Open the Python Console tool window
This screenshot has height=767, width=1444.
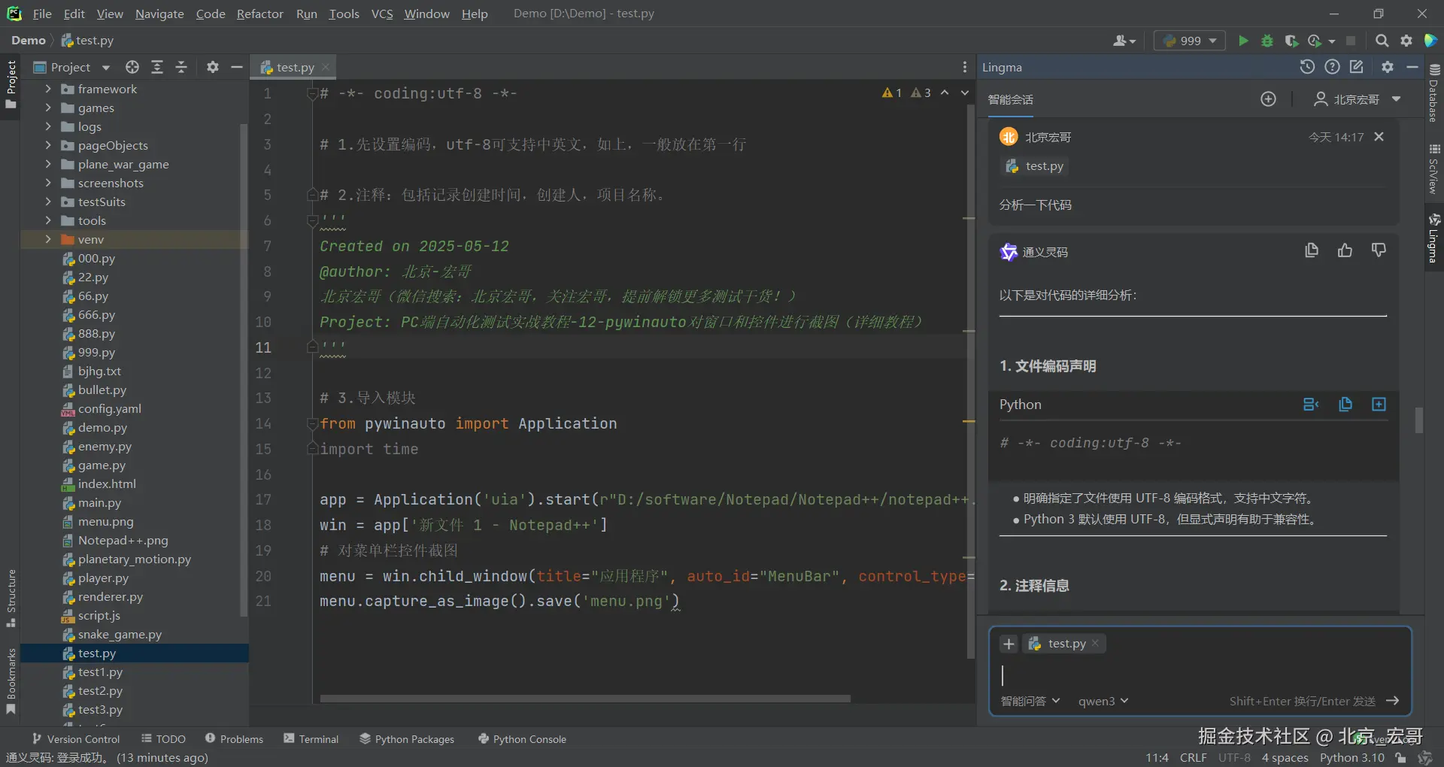click(522, 739)
